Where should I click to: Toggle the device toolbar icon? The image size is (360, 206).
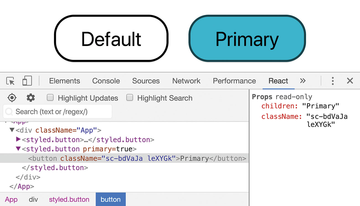(x=27, y=81)
